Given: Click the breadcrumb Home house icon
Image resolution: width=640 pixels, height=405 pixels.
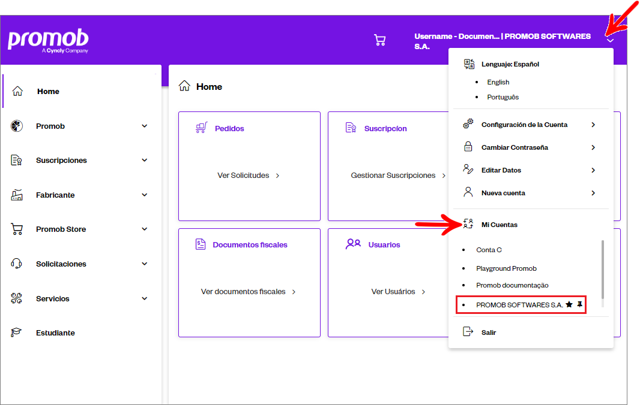Looking at the screenshot, I should (184, 86).
